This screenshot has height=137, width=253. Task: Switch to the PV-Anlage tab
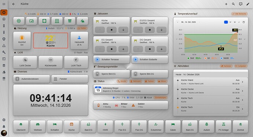(223, 127)
